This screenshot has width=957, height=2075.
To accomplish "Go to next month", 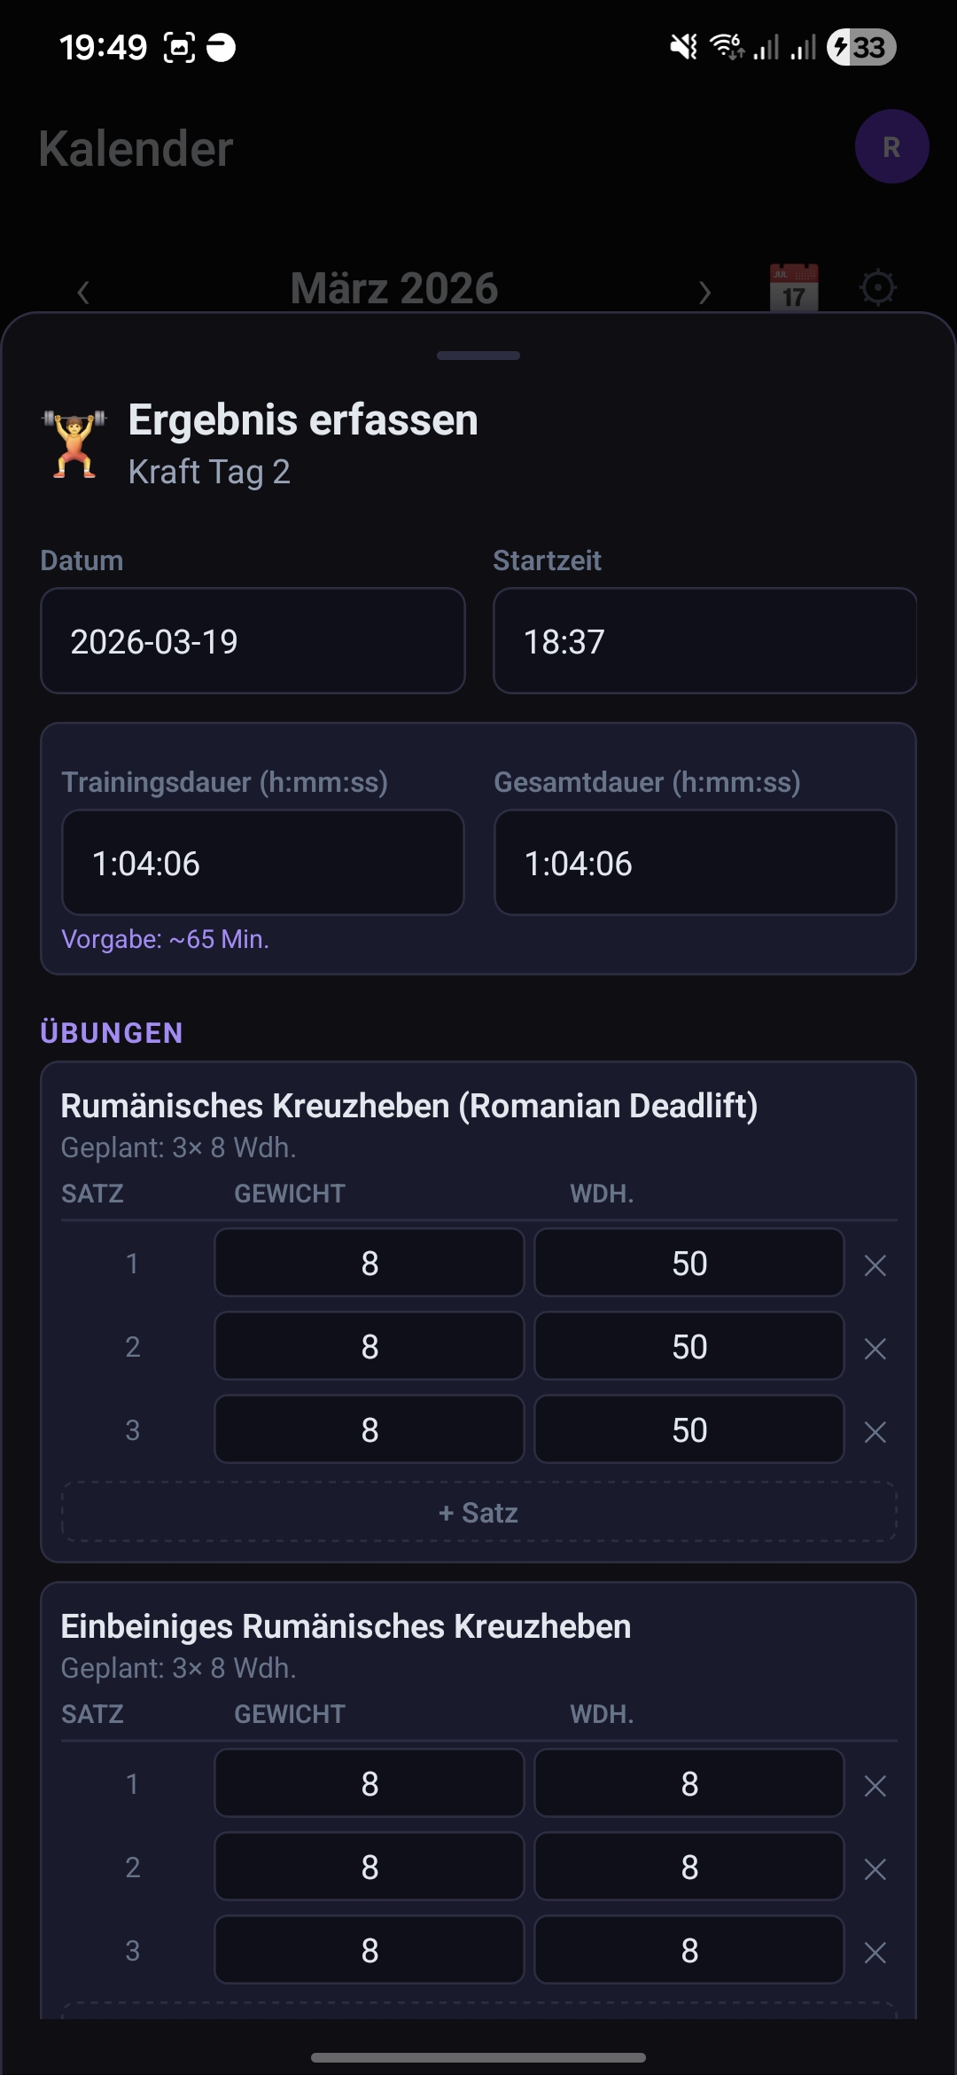I will click(x=704, y=292).
